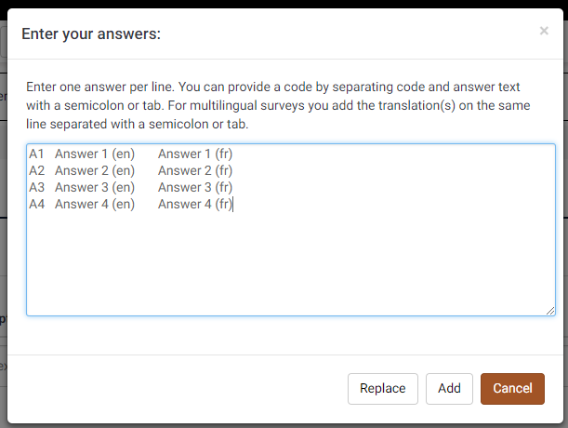Click the "Enter your answers:" dialog title

click(x=91, y=33)
